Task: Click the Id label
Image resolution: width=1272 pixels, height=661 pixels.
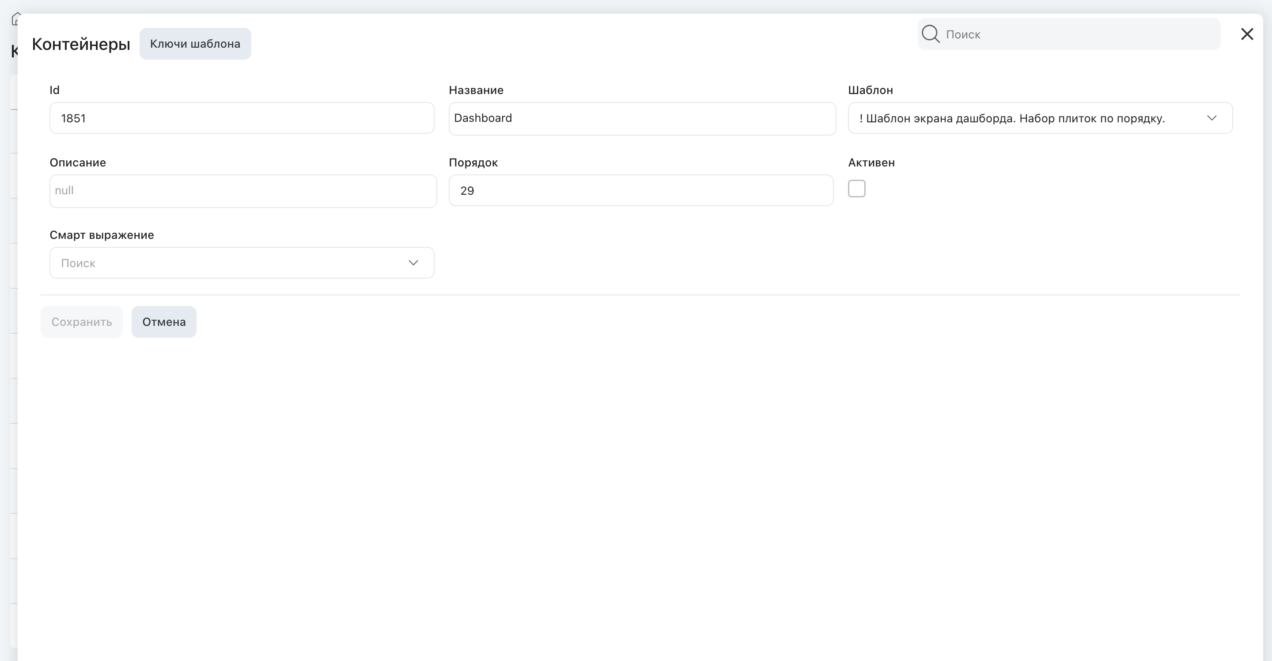Action: click(x=54, y=90)
